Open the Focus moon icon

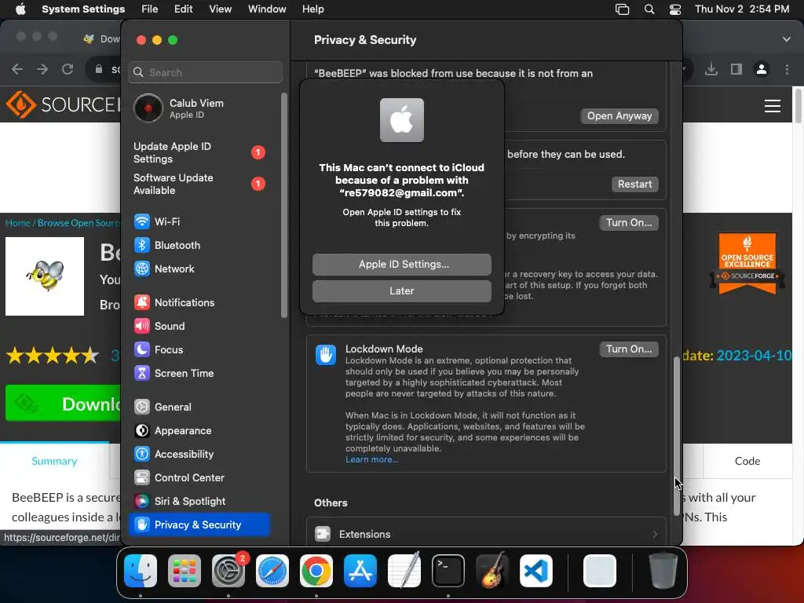coord(142,349)
